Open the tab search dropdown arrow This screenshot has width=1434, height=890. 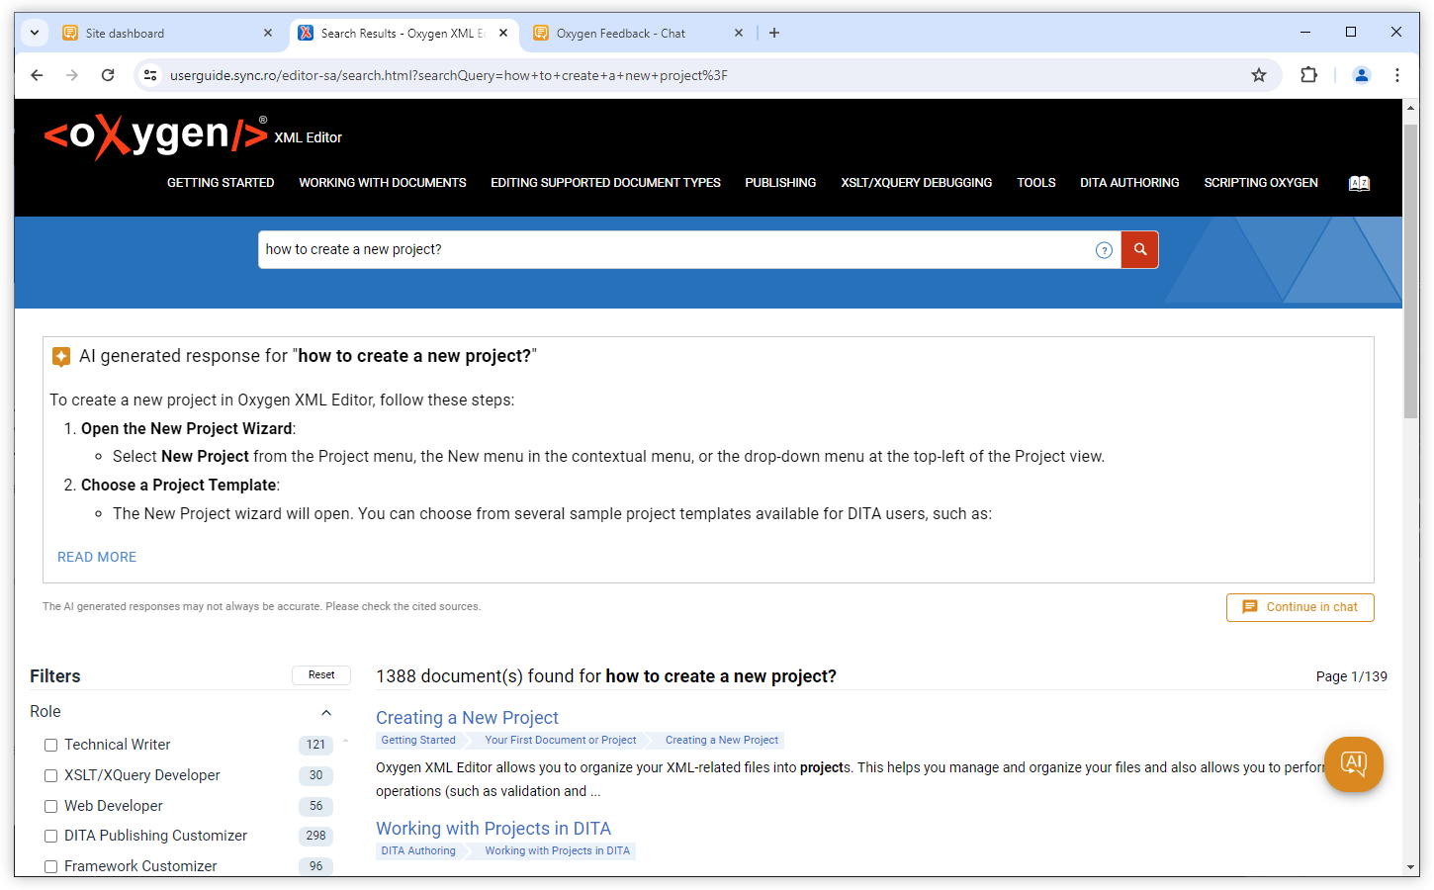35,33
